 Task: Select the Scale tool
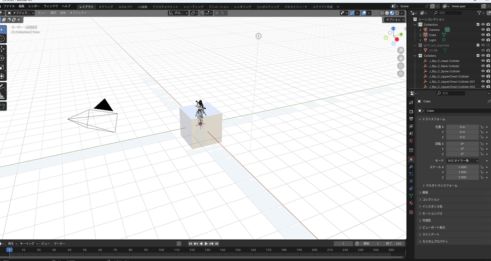pos(2,67)
